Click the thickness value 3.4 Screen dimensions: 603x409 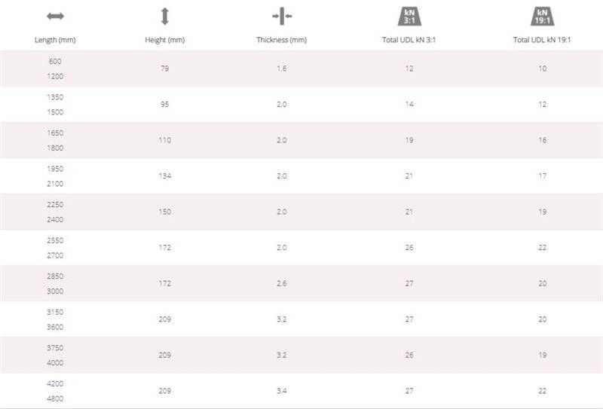coord(281,391)
